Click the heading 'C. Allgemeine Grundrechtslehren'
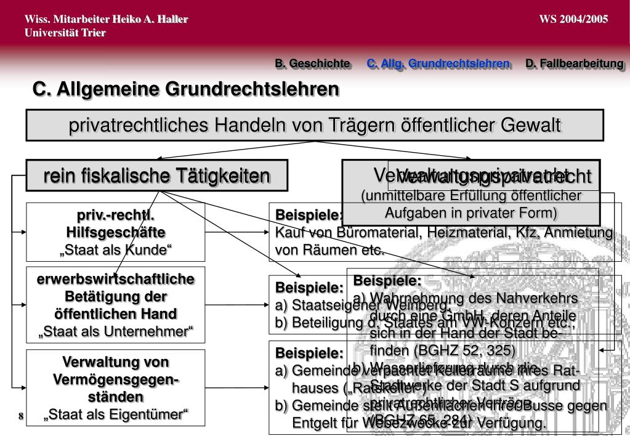Screen dimensions: 630x436 point(185,89)
